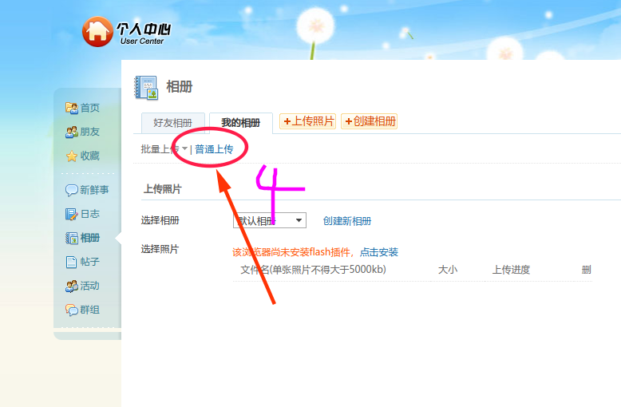Select 相册 album icon in sidebar
Image resolution: width=621 pixels, height=407 pixels.
72,238
